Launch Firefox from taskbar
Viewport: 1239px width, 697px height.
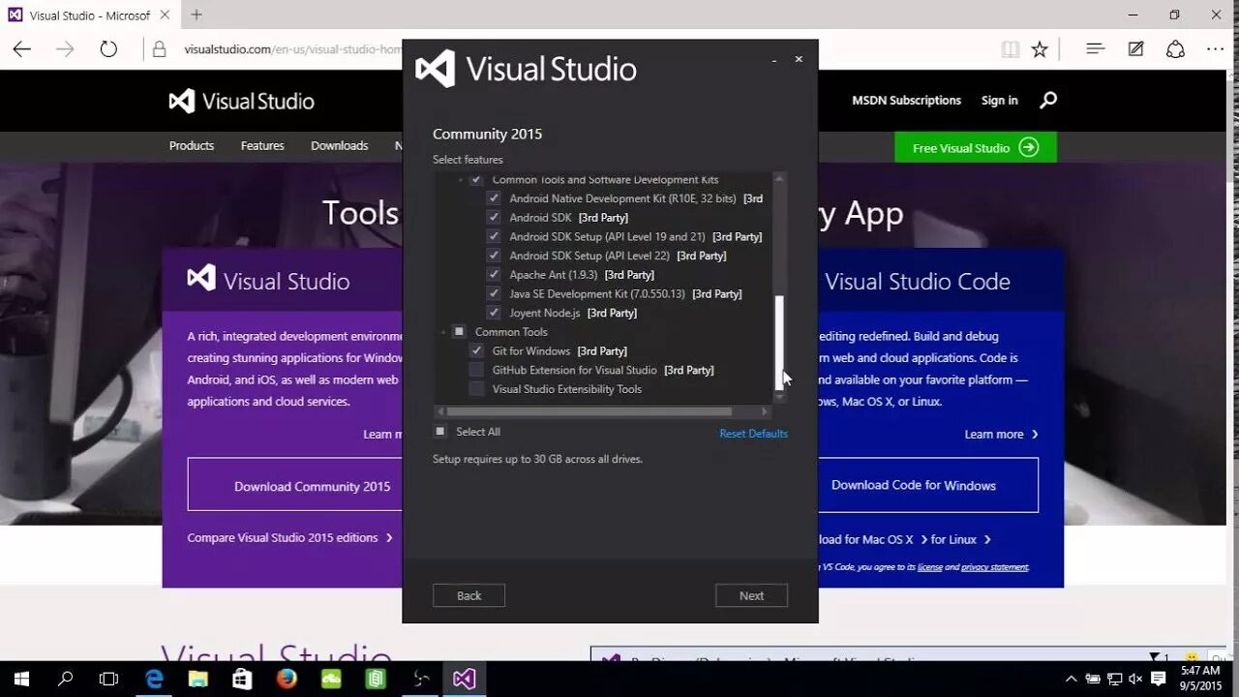pos(287,679)
